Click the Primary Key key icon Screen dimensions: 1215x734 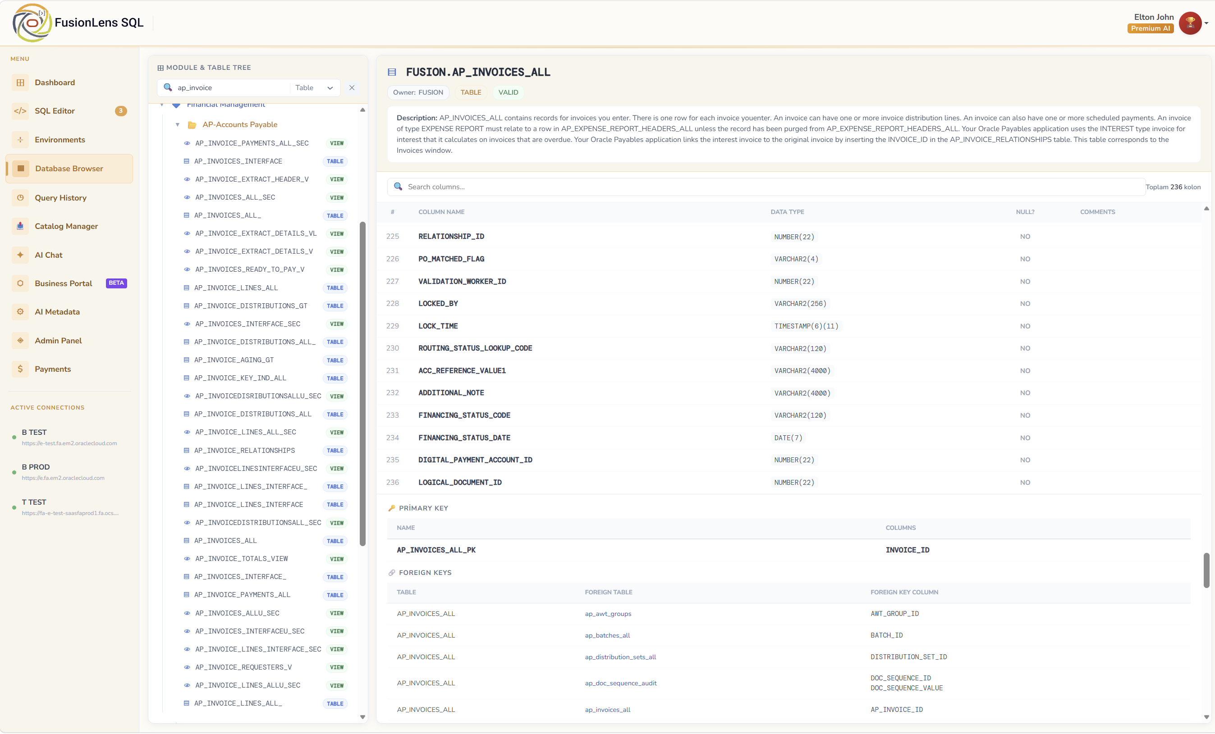point(391,508)
